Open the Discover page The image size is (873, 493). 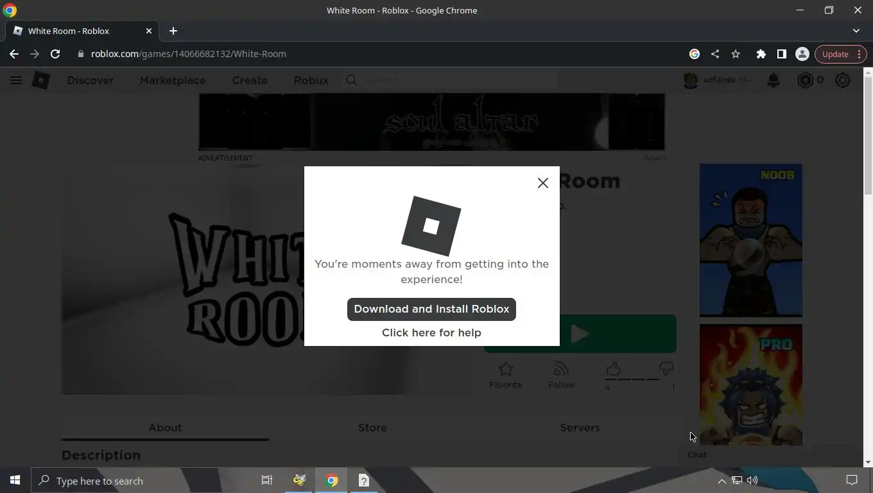[90, 80]
